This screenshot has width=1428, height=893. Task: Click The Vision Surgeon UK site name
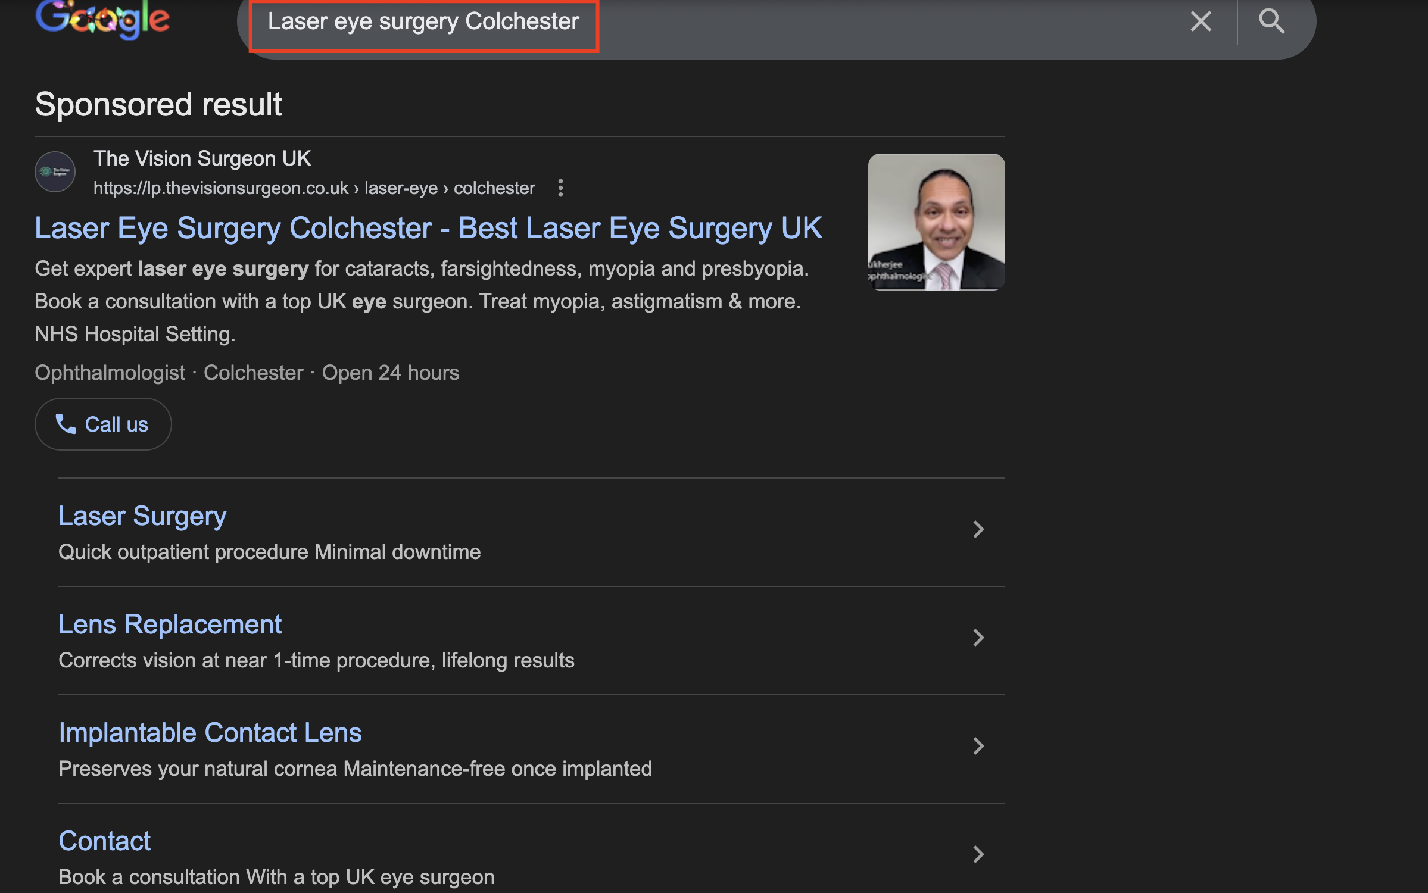tap(202, 158)
